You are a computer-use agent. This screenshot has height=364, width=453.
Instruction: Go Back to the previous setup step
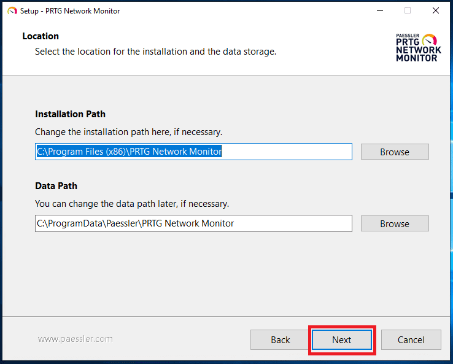(281, 339)
